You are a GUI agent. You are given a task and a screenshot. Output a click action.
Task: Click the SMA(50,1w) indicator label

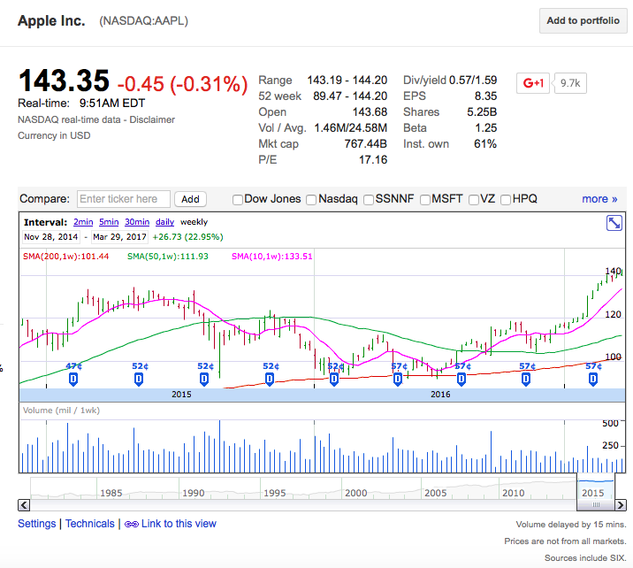pyautogui.click(x=168, y=256)
